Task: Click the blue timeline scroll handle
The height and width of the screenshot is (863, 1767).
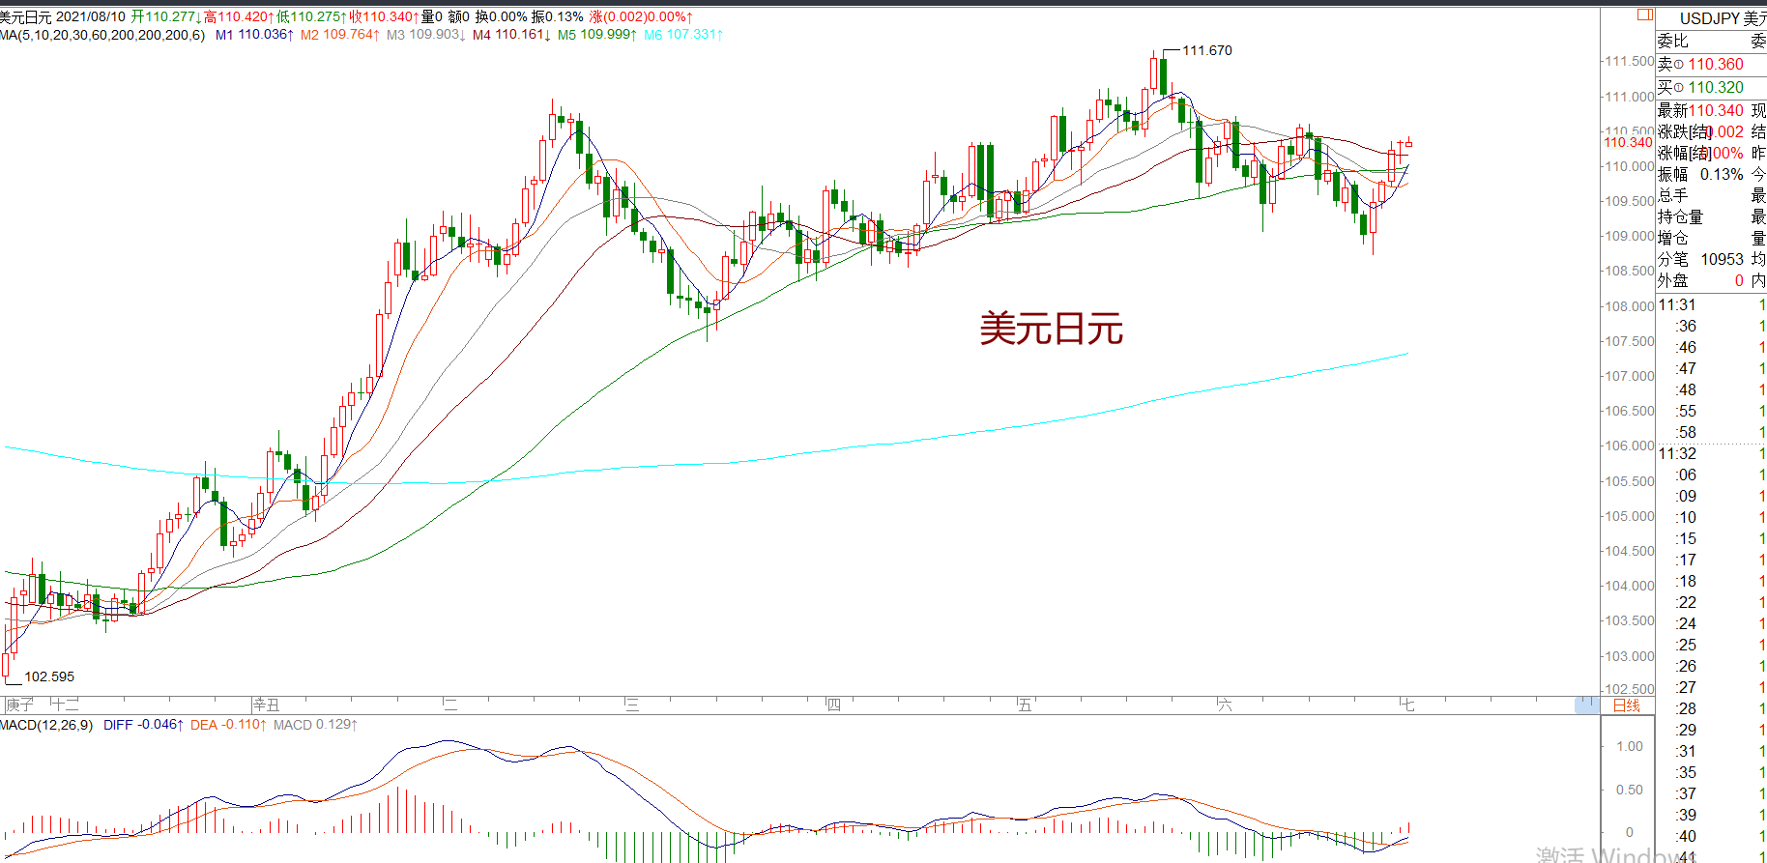Action: click(x=1586, y=705)
